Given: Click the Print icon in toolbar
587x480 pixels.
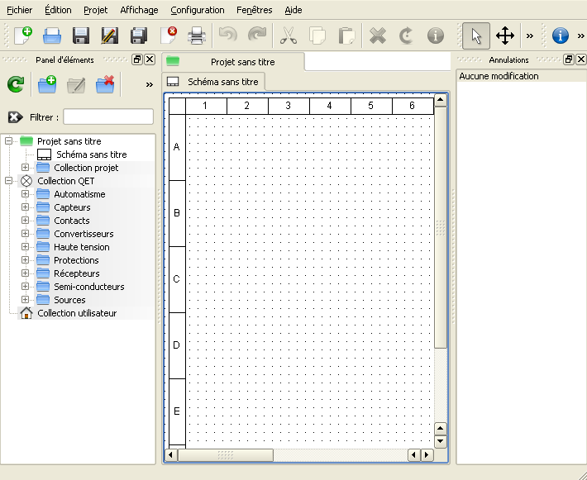Looking at the screenshot, I should click(197, 36).
